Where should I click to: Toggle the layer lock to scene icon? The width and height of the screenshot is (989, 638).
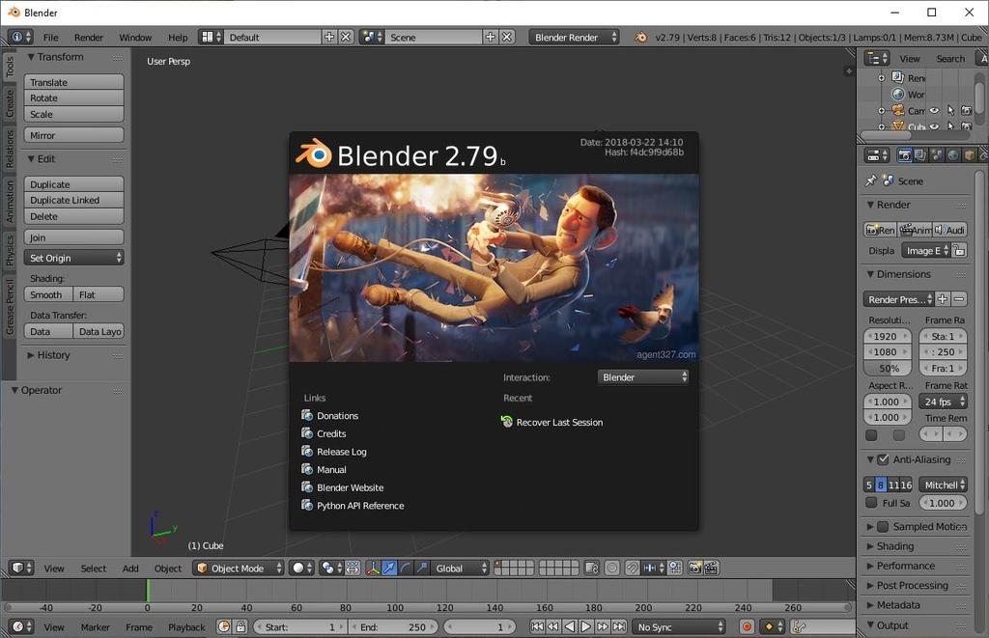pos(591,568)
